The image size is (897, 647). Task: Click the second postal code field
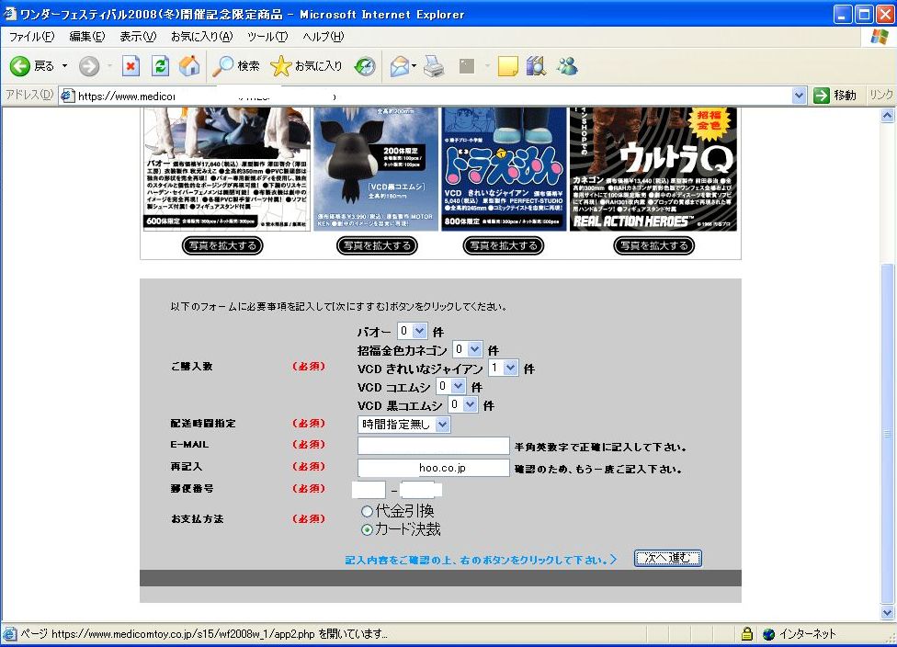pos(421,490)
